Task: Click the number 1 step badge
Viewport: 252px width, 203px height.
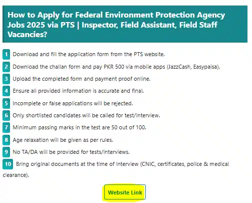Action: [x=6, y=55]
